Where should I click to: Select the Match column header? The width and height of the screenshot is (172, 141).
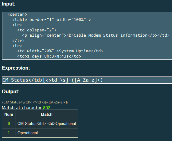(47, 115)
